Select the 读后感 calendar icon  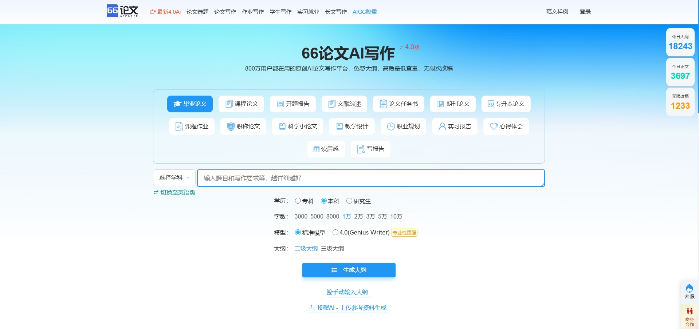[x=316, y=149]
